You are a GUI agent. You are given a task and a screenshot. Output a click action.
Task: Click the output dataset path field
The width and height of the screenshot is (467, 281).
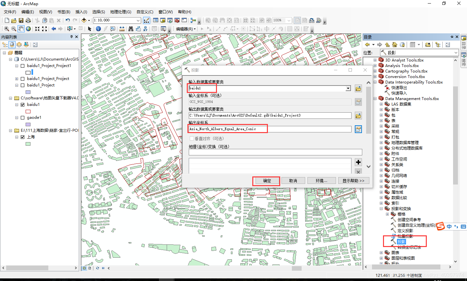270,116
